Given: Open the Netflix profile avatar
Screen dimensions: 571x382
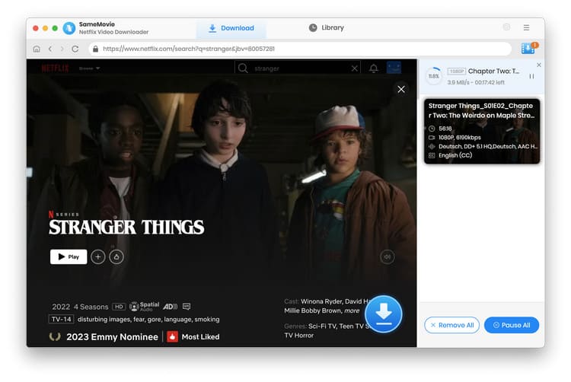Looking at the screenshot, I should [394, 68].
